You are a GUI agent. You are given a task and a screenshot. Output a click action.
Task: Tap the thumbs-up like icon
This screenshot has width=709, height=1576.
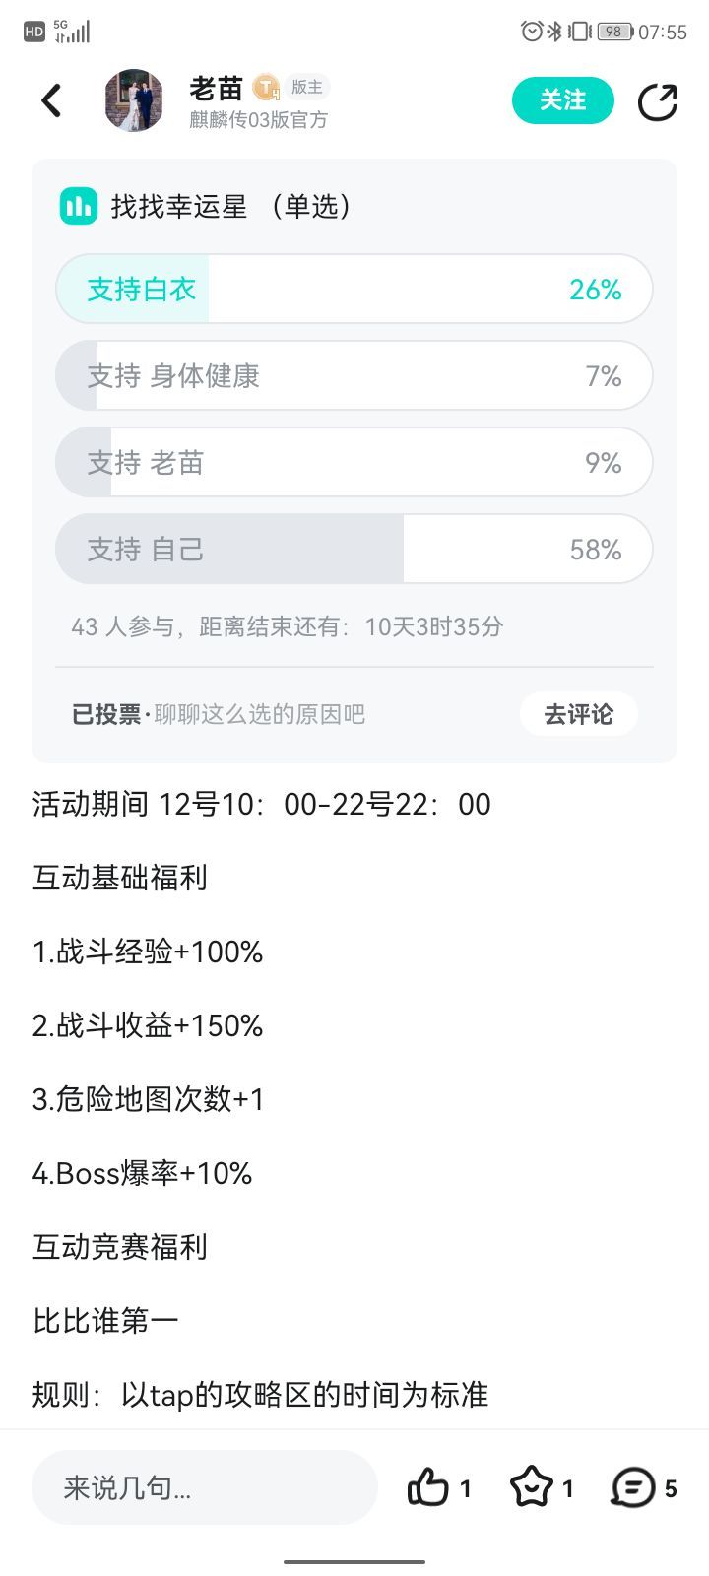pyautogui.click(x=428, y=1487)
